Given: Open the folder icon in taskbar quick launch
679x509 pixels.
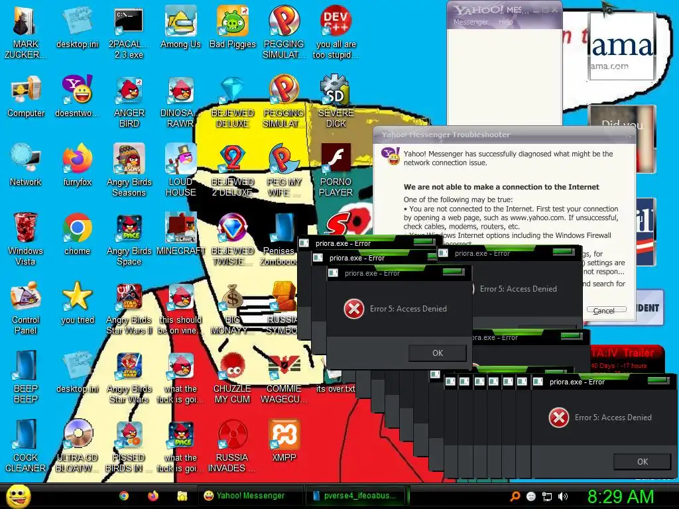Looking at the screenshot, I should coord(182,496).
